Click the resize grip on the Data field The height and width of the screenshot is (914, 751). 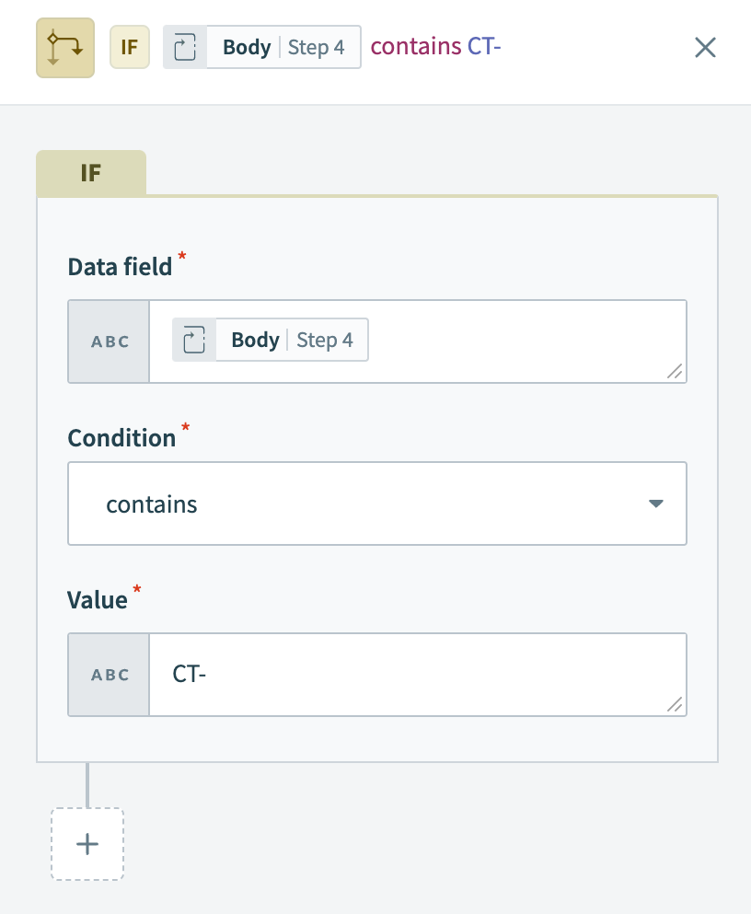[x=676, y=372]
